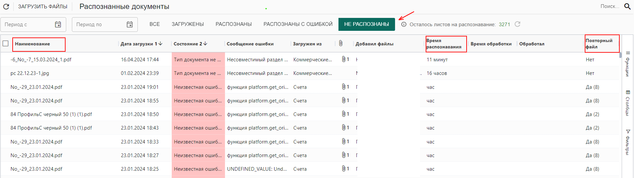The height and width of the screenshot is (178, 634).
Task: Open attachment icon for row dated 23.01.2024 18:50
Action: click(x=344, y=114)
